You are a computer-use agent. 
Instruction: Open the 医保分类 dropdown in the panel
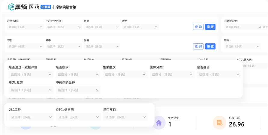[172, 74]
